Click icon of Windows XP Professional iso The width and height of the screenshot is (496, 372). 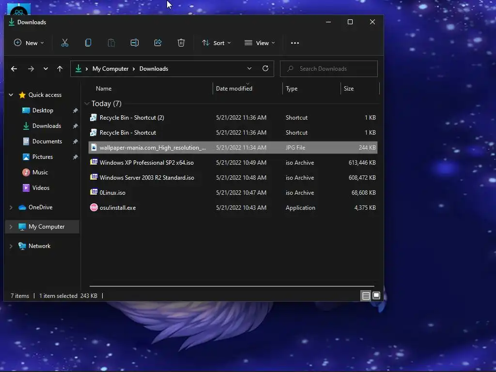click(93, 162)
